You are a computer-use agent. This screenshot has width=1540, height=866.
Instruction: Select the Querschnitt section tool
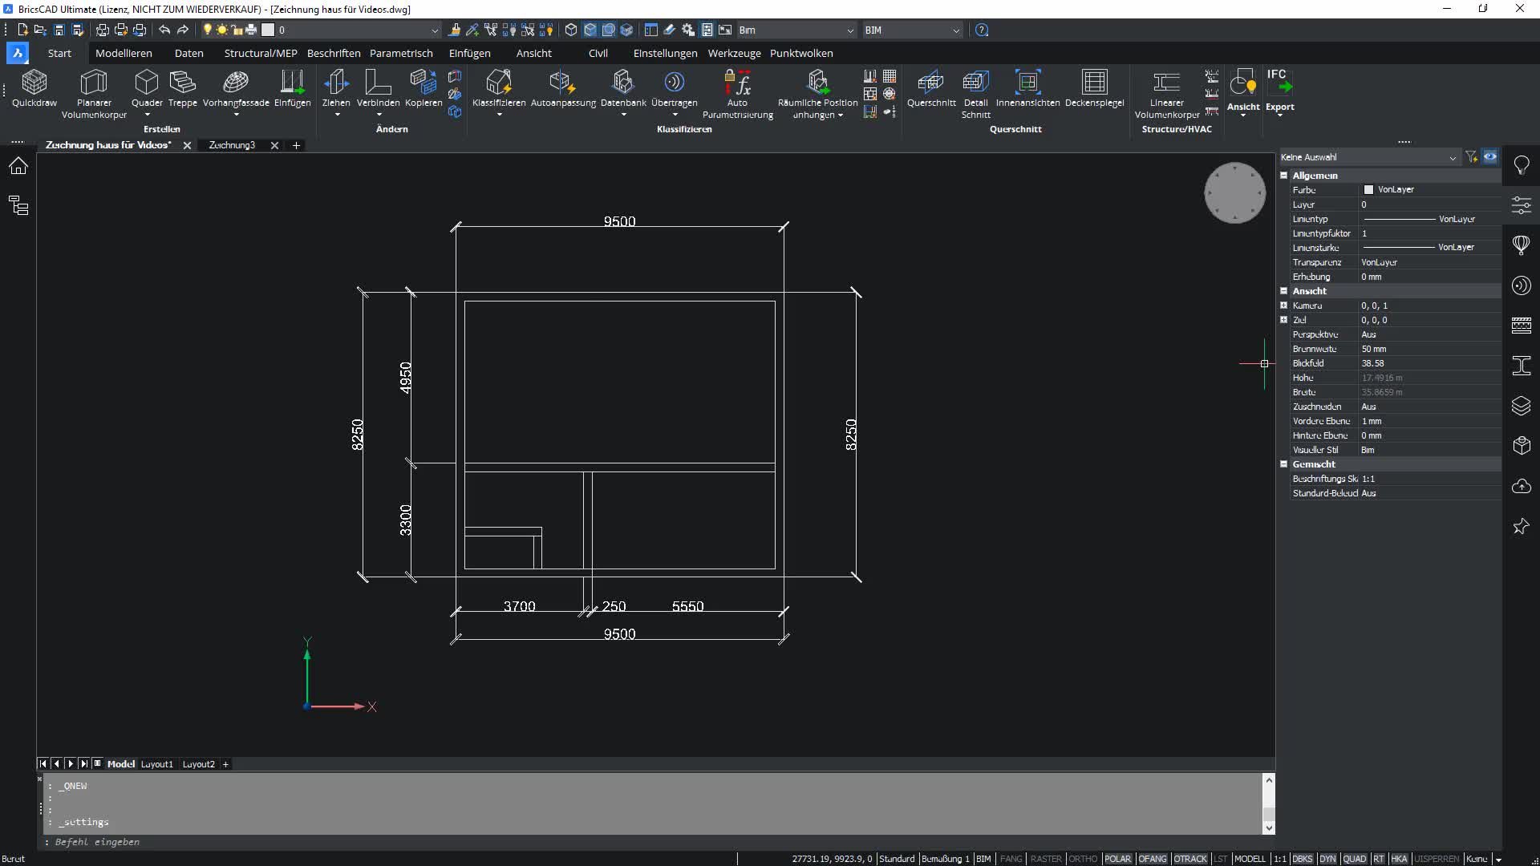pyautogui.click(x=931, y=88)
